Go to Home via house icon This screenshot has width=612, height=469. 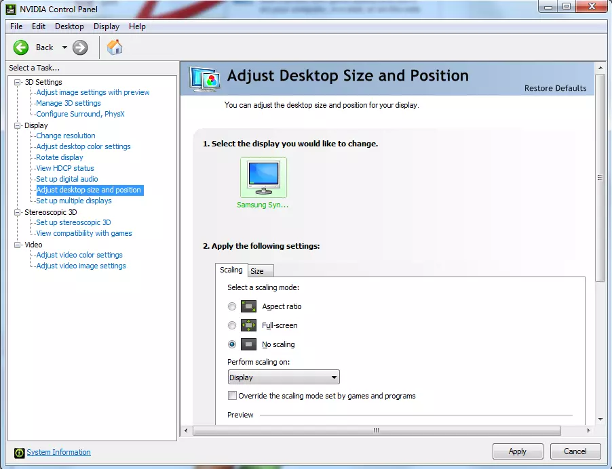pos(115,47)
